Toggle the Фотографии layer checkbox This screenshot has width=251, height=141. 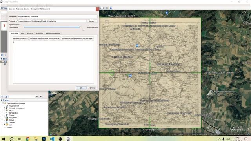5,113
